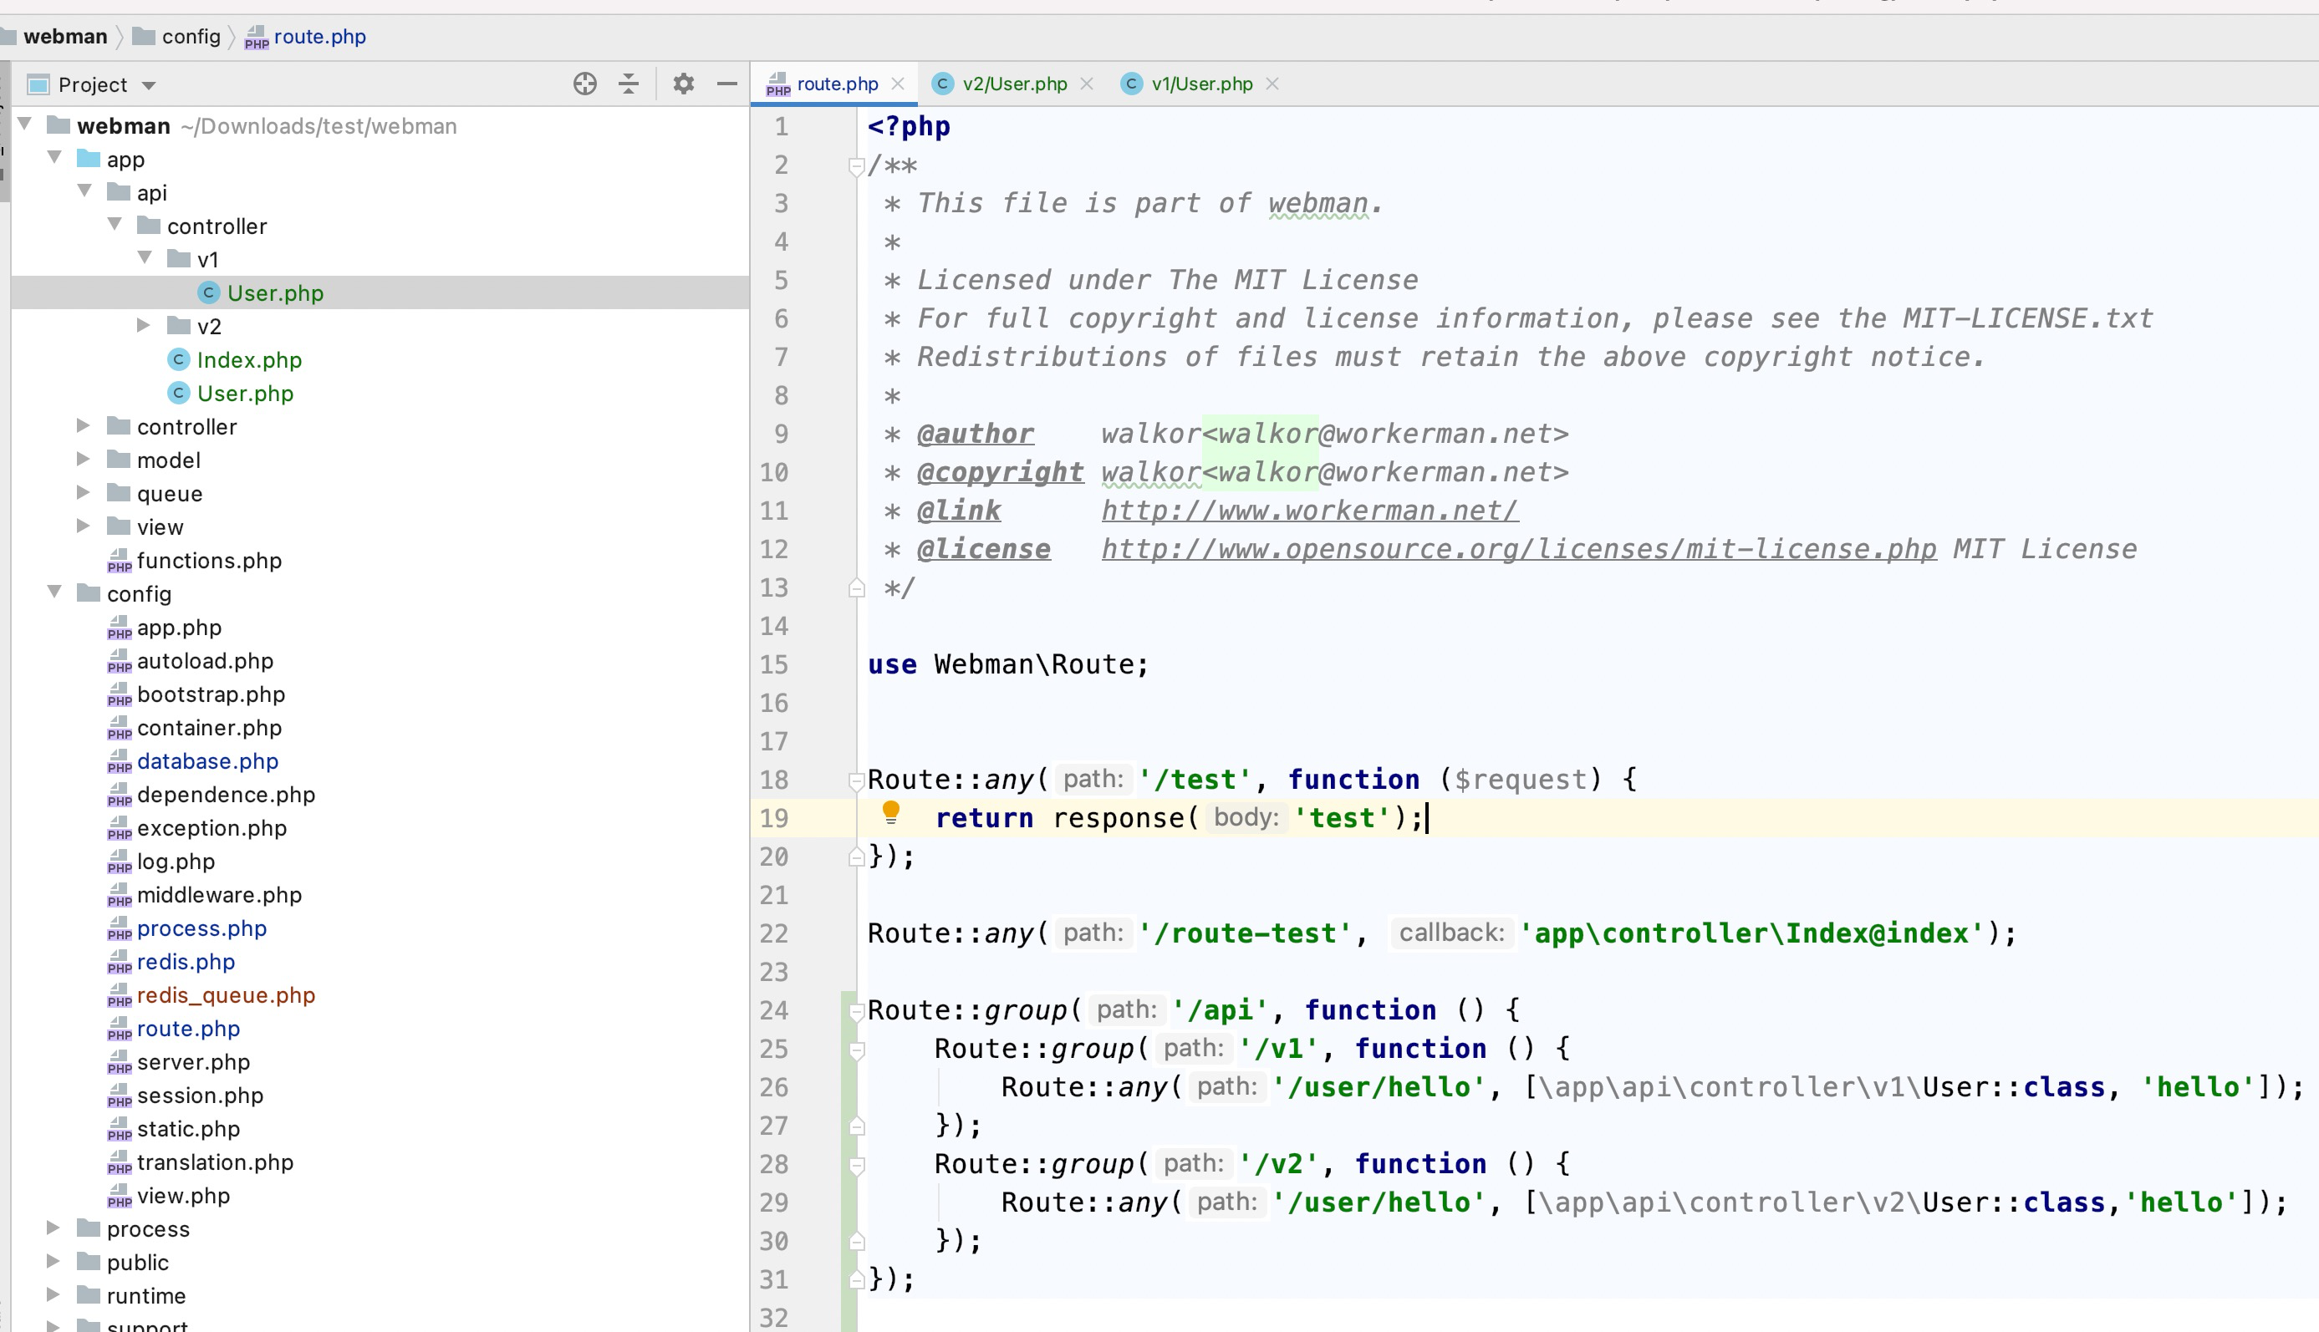Fold the doc comment at line 2
This screenshot has width=2319, height=1332.
(857, 166)
